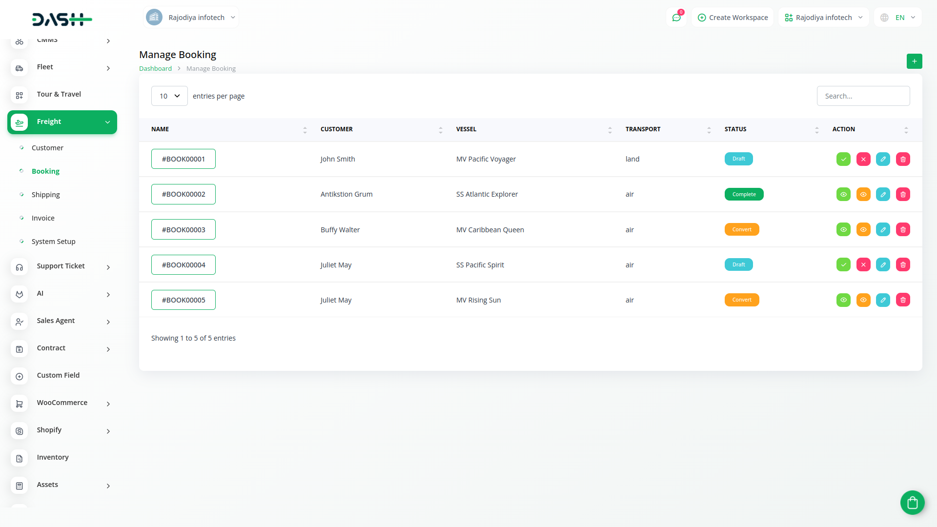Viewport: 937px width, 527px height.
Task: Edit booking #BOOK00003 via pencil icon
Action: coord(883,229)
